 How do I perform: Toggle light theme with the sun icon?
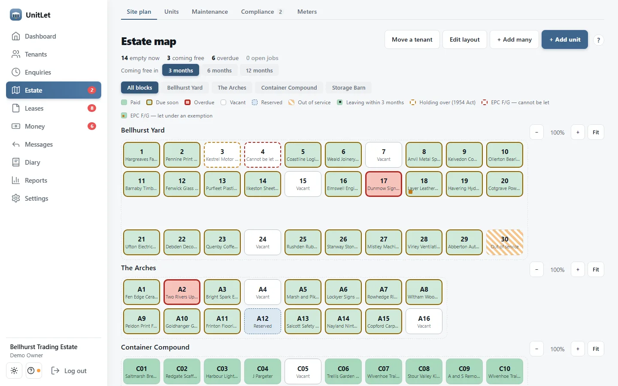14,371
